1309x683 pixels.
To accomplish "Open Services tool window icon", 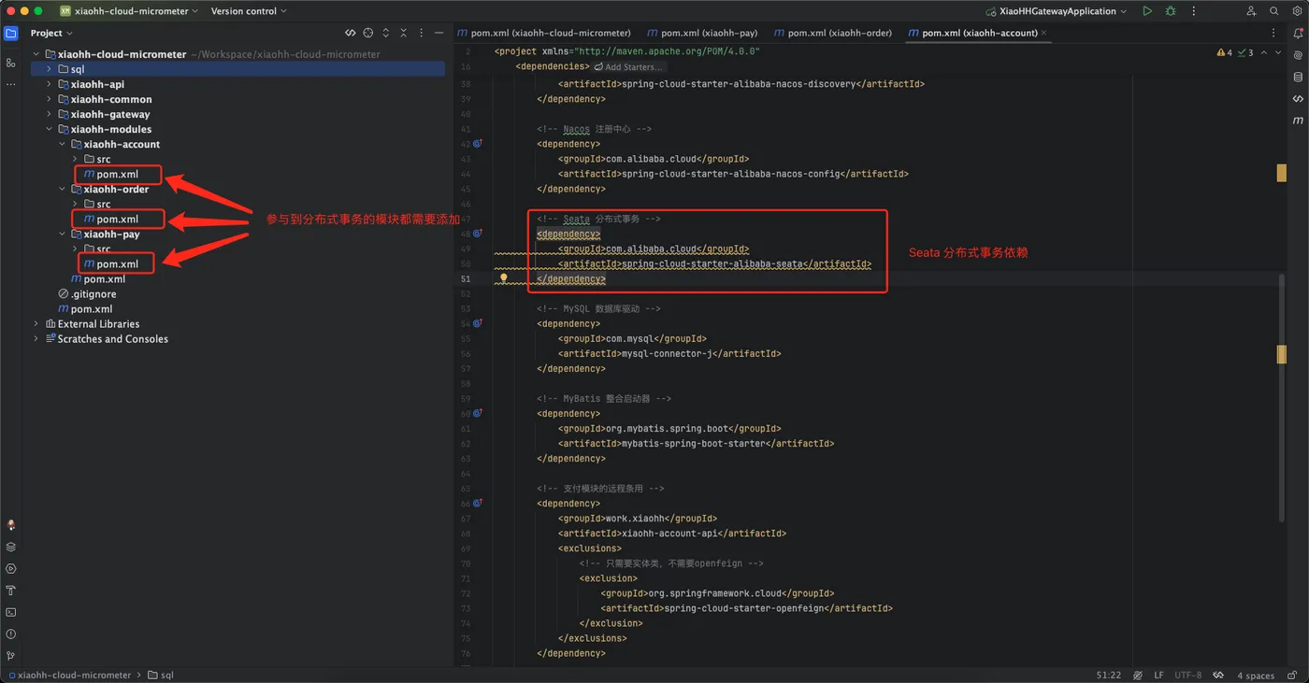I will (x=11, y=568).
